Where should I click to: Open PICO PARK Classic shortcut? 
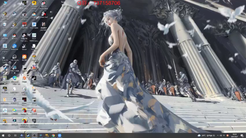coord(34,37)
